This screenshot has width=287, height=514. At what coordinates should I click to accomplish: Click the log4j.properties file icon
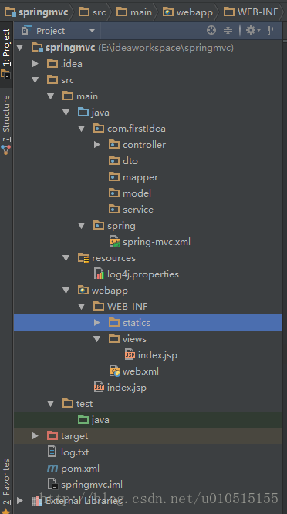99,274
